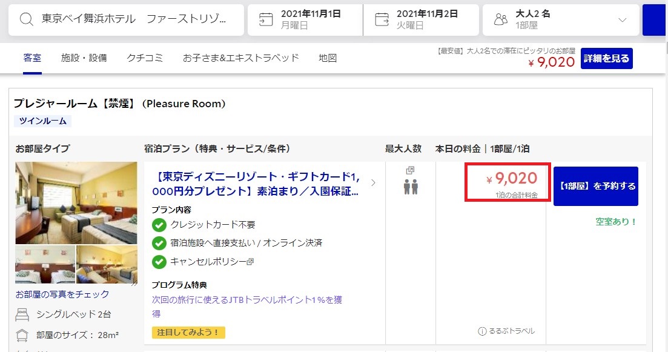Image resolution: width=668 pixels, height=352 pixels.
Task: Open the お子さま&エキストラベッド tab
Action: point(240,58)
